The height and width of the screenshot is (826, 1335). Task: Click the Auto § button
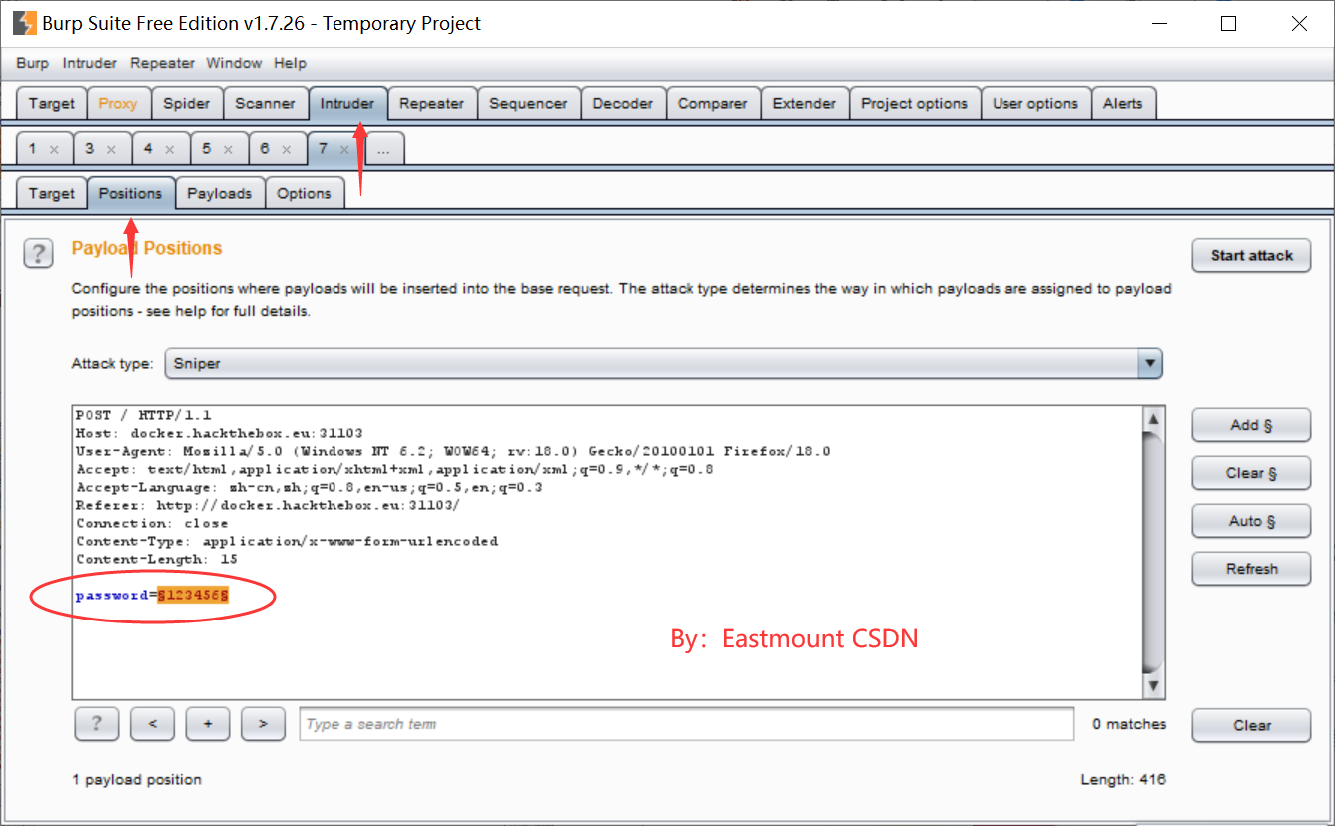[1251, 521]
